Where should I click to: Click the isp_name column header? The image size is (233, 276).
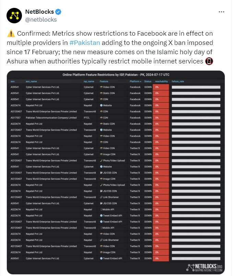pyautogui.click(x=89, y=81)
